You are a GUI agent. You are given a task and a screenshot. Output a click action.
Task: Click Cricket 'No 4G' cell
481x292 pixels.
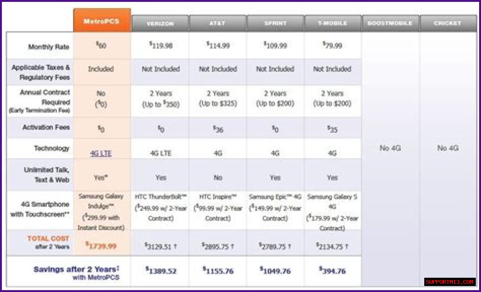(448, 148)
